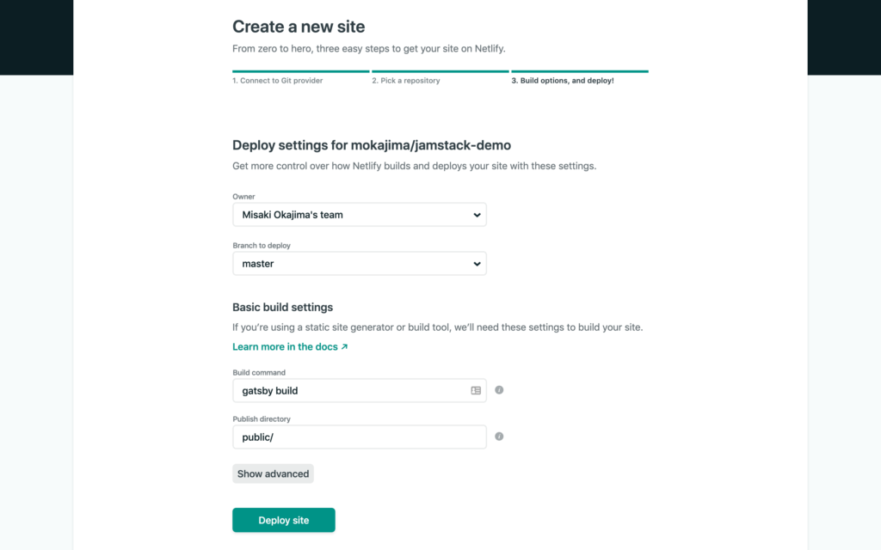Open the Owner team dropdown
This screenshot has width=881, height=550.
click(x=360, y=215)
